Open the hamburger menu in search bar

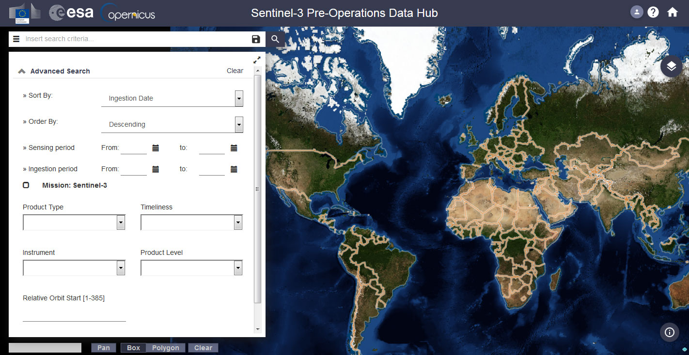(x=16, y=39)
